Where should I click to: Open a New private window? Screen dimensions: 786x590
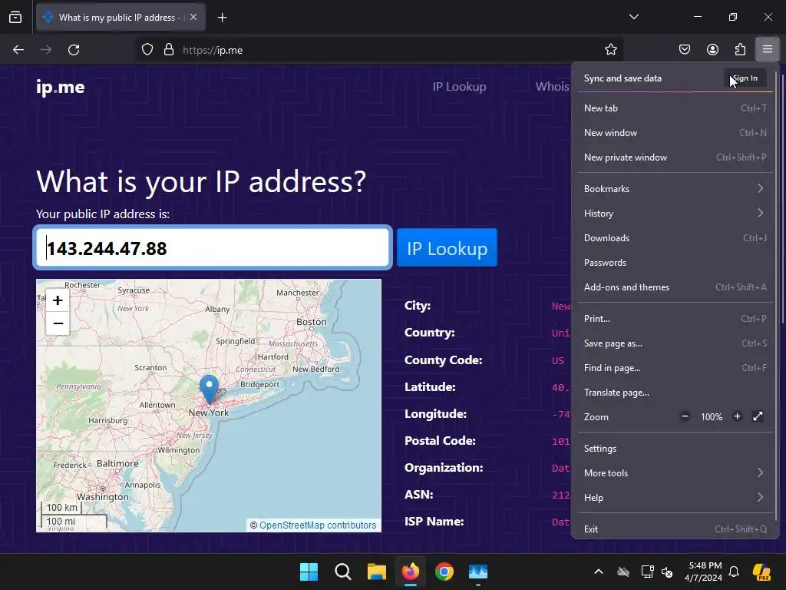[675, 157]
